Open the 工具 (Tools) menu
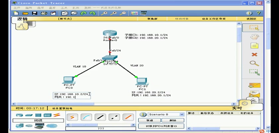 pos(64,7)
